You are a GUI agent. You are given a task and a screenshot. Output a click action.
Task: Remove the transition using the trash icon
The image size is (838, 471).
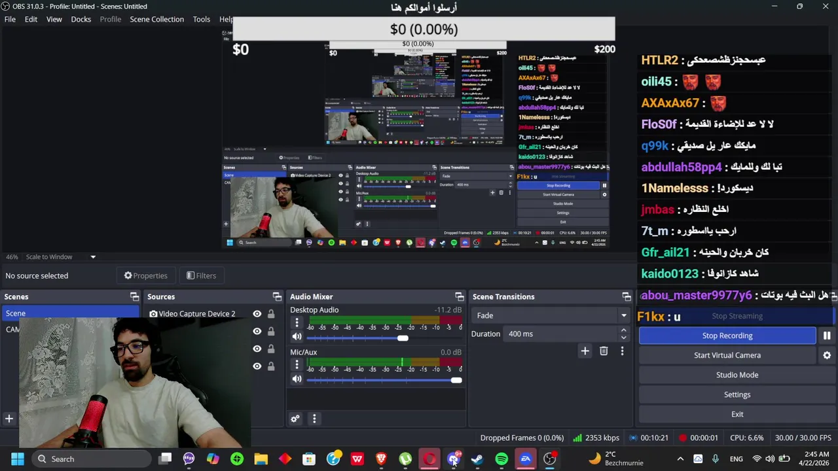(604, 351)
